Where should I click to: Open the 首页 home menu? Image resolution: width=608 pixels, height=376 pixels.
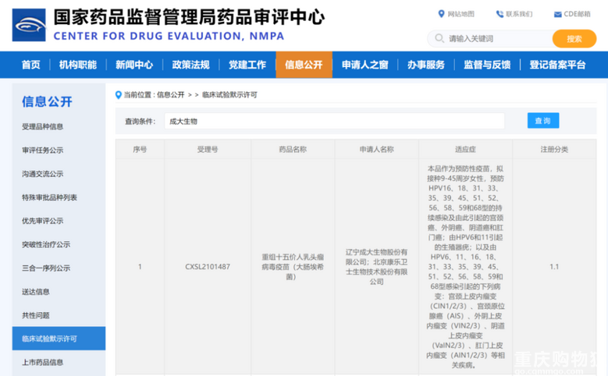[30, 65]
